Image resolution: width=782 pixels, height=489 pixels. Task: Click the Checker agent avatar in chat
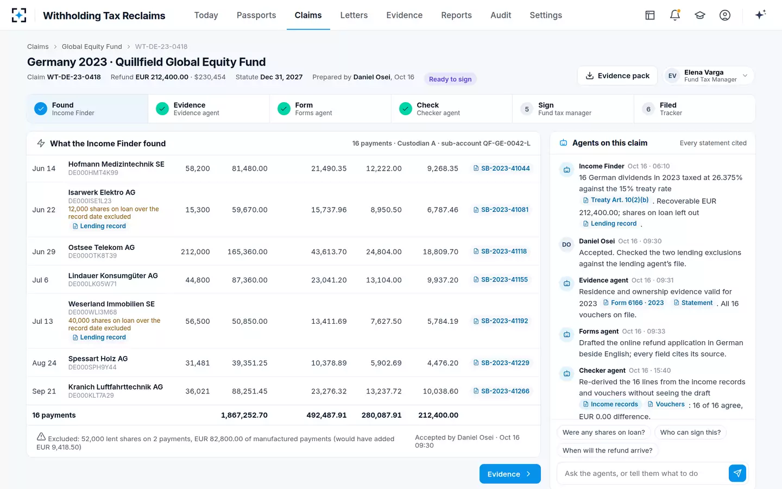pos(566,374)
